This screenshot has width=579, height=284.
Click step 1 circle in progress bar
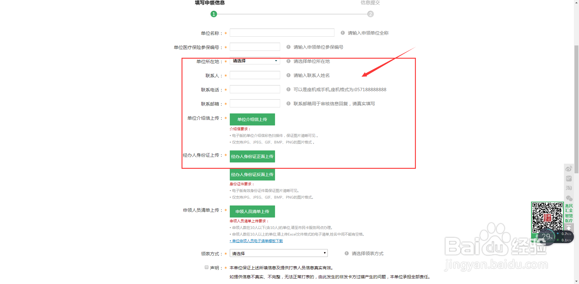pos(214,14)
